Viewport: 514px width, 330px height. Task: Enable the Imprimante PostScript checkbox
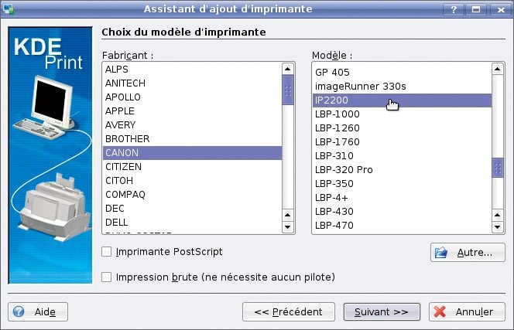(x=108, y=252)
